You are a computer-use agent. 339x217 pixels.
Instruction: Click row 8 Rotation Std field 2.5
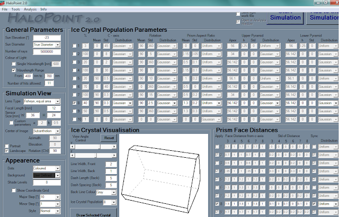pyautogui.click(x=150, y=103)
